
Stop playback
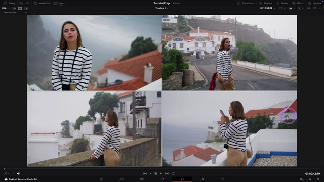[156, 174]
